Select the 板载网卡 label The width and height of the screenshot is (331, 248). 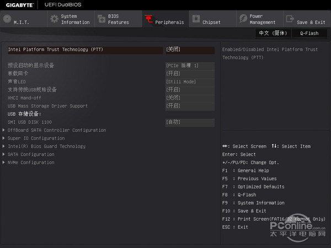click(18, 73)
